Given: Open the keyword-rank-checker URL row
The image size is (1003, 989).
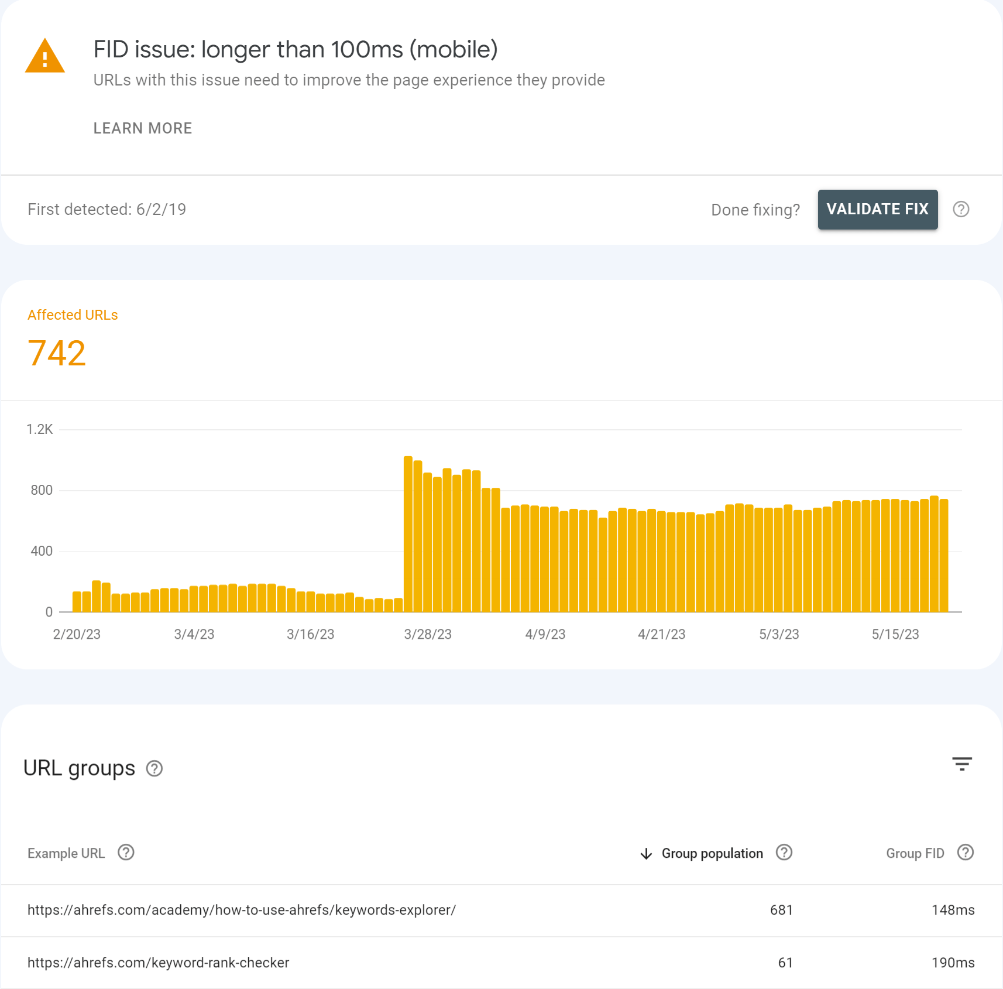Looking at the screenshot, I should click(159, 963).
